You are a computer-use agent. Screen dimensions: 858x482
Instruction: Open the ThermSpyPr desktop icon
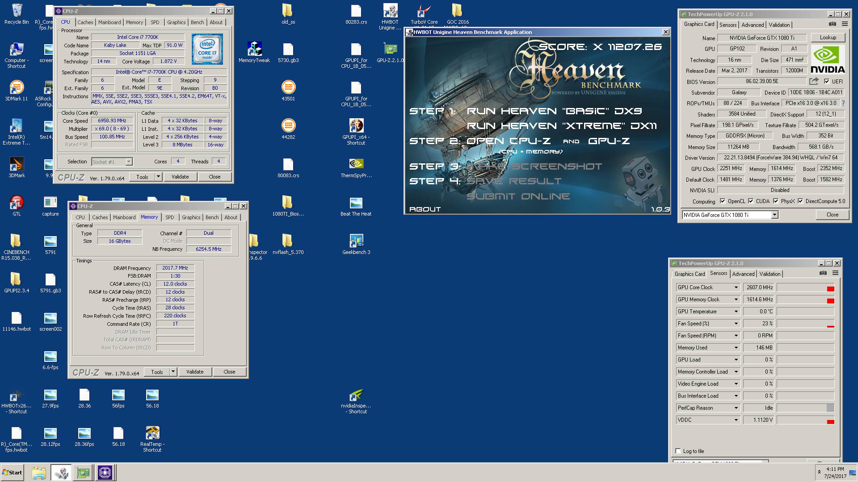356,167
